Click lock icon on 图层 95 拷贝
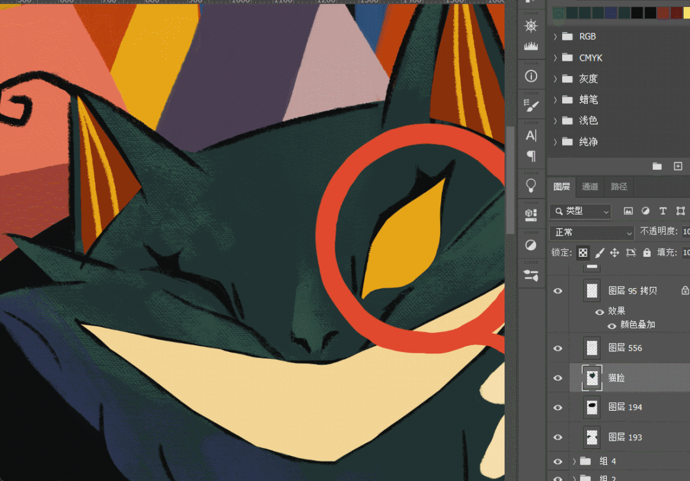Screen dimensions: 690x481 click(685, 290)
